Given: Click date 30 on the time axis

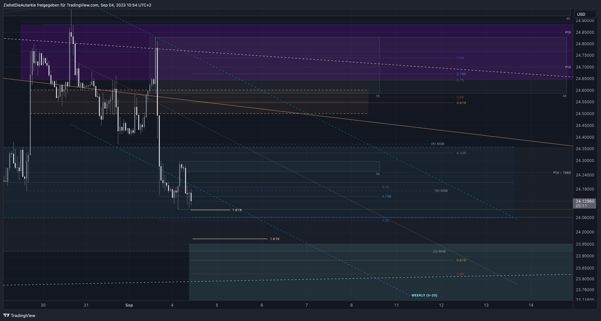Looking at the screenshot, I should point(43,305).
